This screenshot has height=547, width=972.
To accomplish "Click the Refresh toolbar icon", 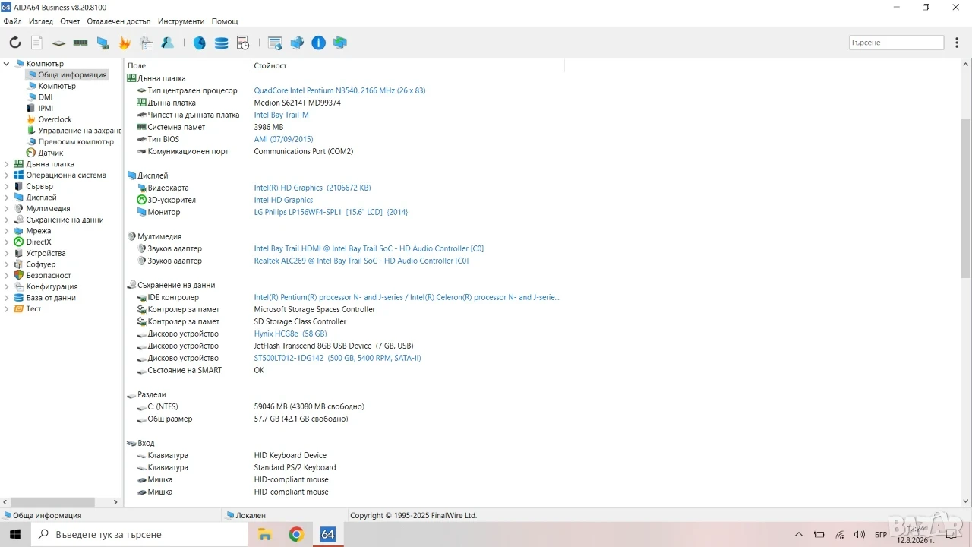I will pyautogui.click(x=15, y=43).
